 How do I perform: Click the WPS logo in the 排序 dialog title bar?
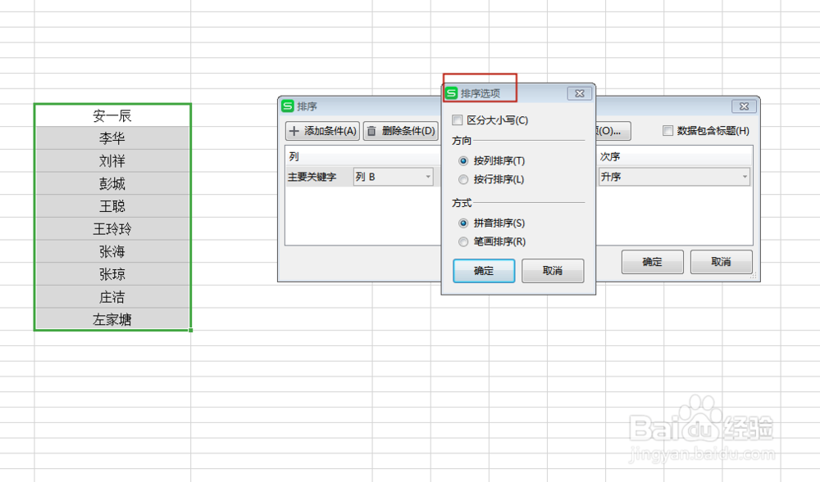[x=289, y=106]
